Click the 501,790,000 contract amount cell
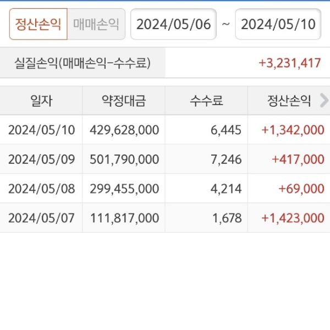This screenshot has width=330, height=330. [x=124, y=159]
